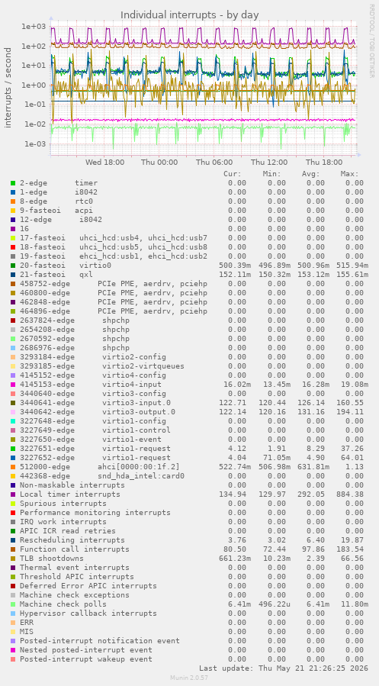Click the blue swatch for Rescheduling interrupts
This screenshot has width=379, height=686.
13,540
